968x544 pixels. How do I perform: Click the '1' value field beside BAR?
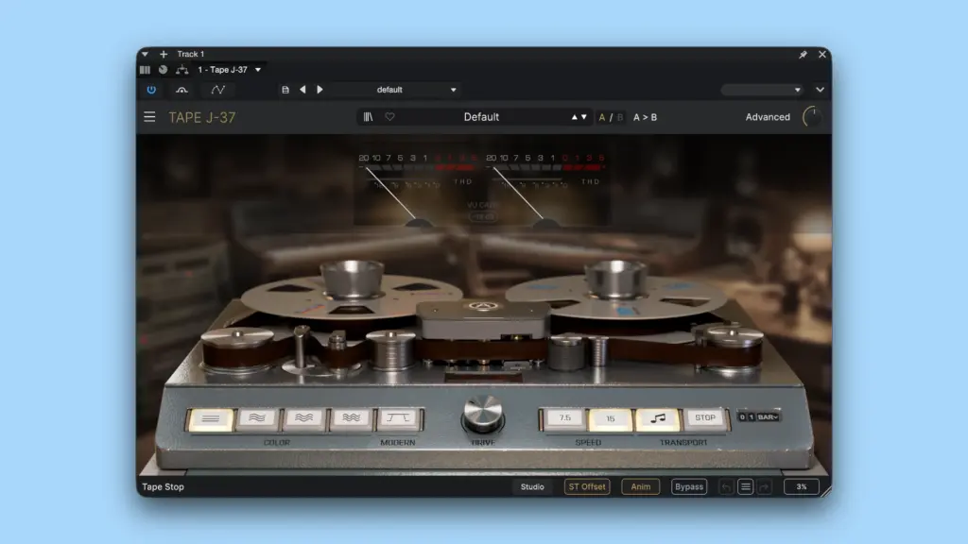point(752,416)
